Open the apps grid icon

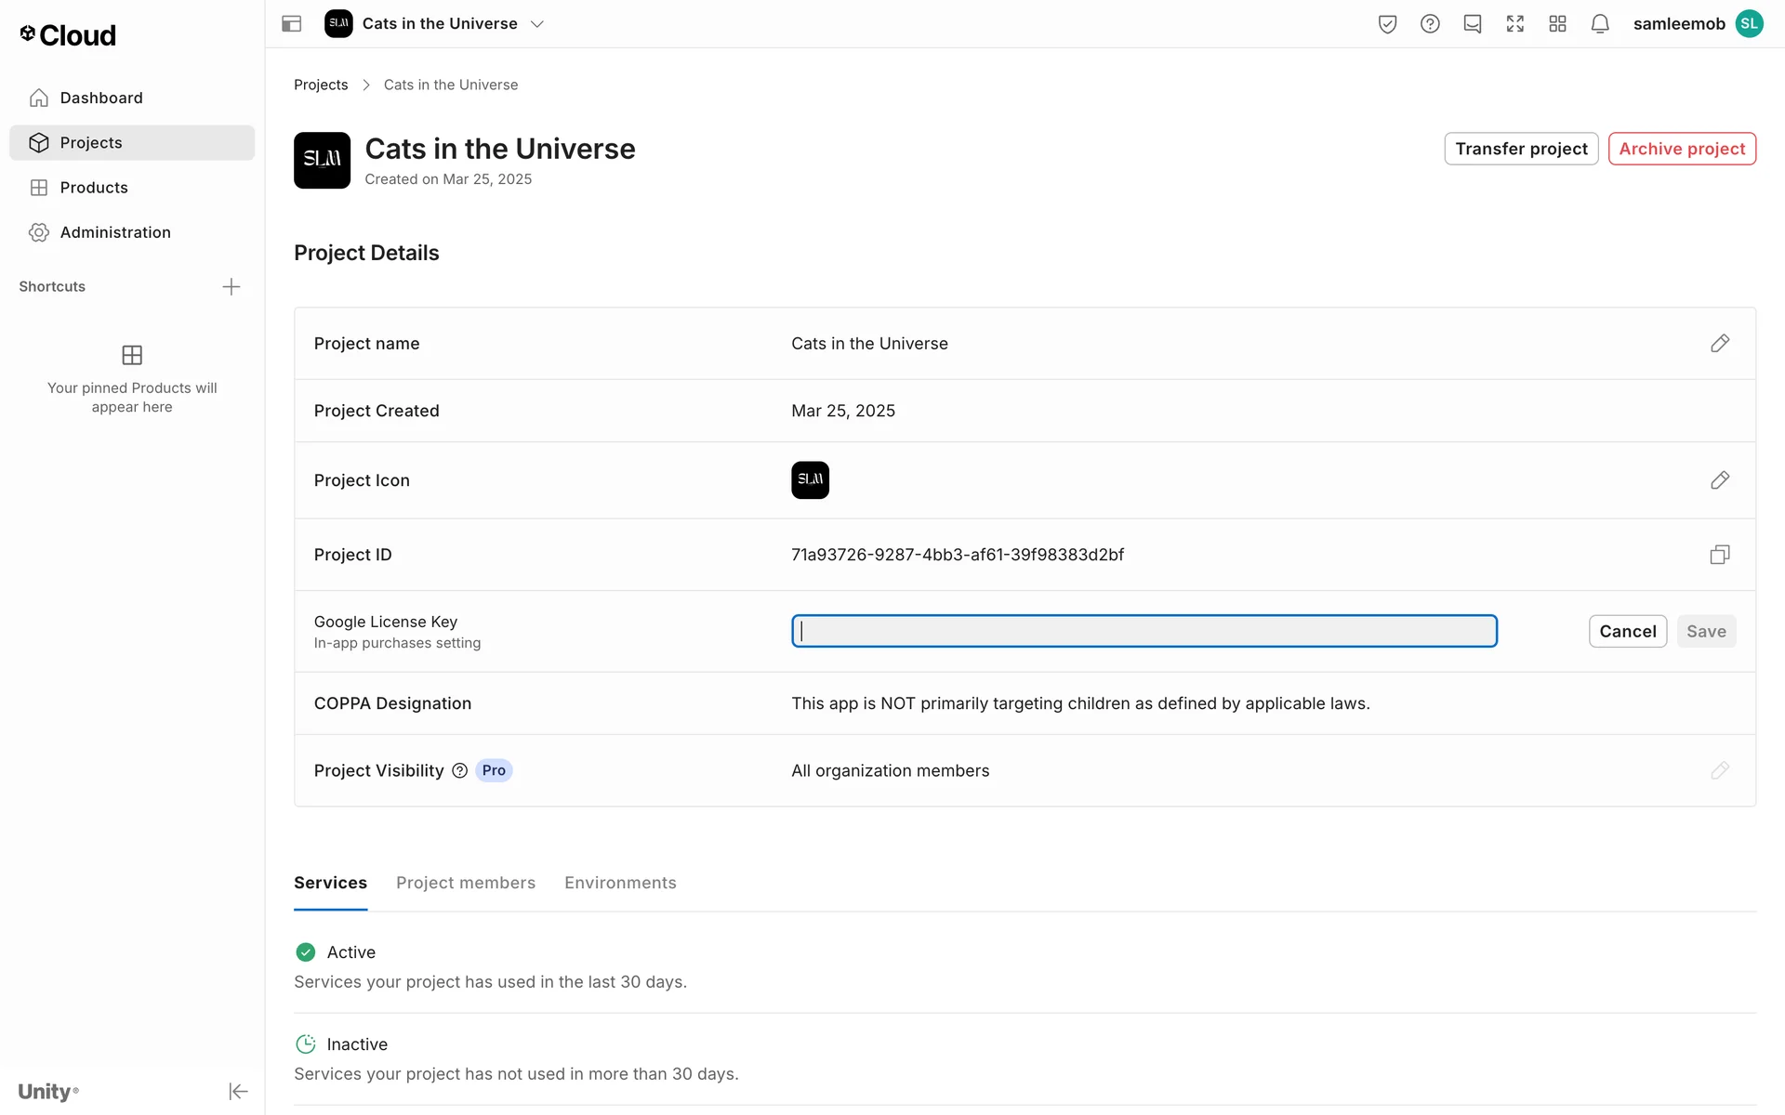1557,24
